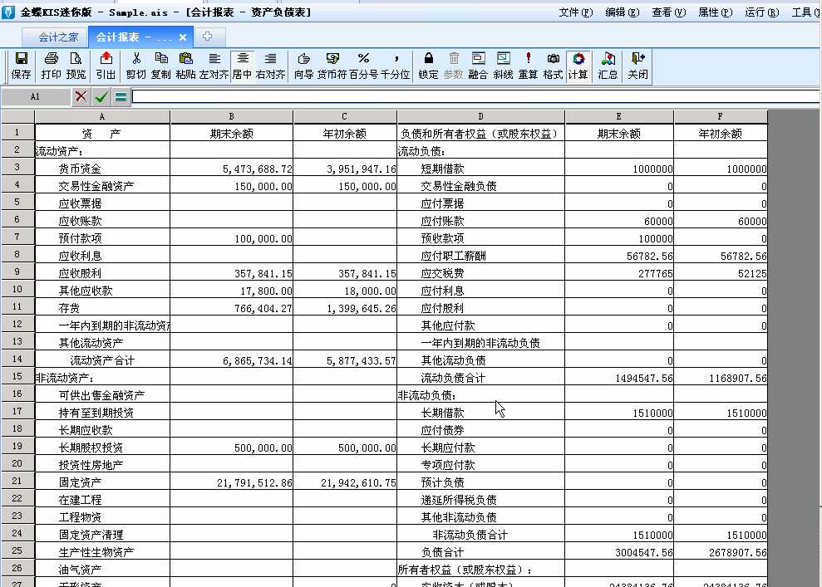Open the 文件 menu

(575, 12)
